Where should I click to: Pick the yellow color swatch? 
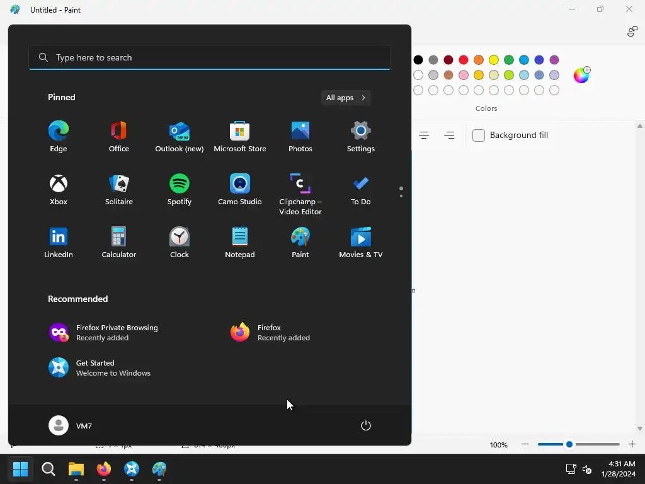(x=494, y=60)
